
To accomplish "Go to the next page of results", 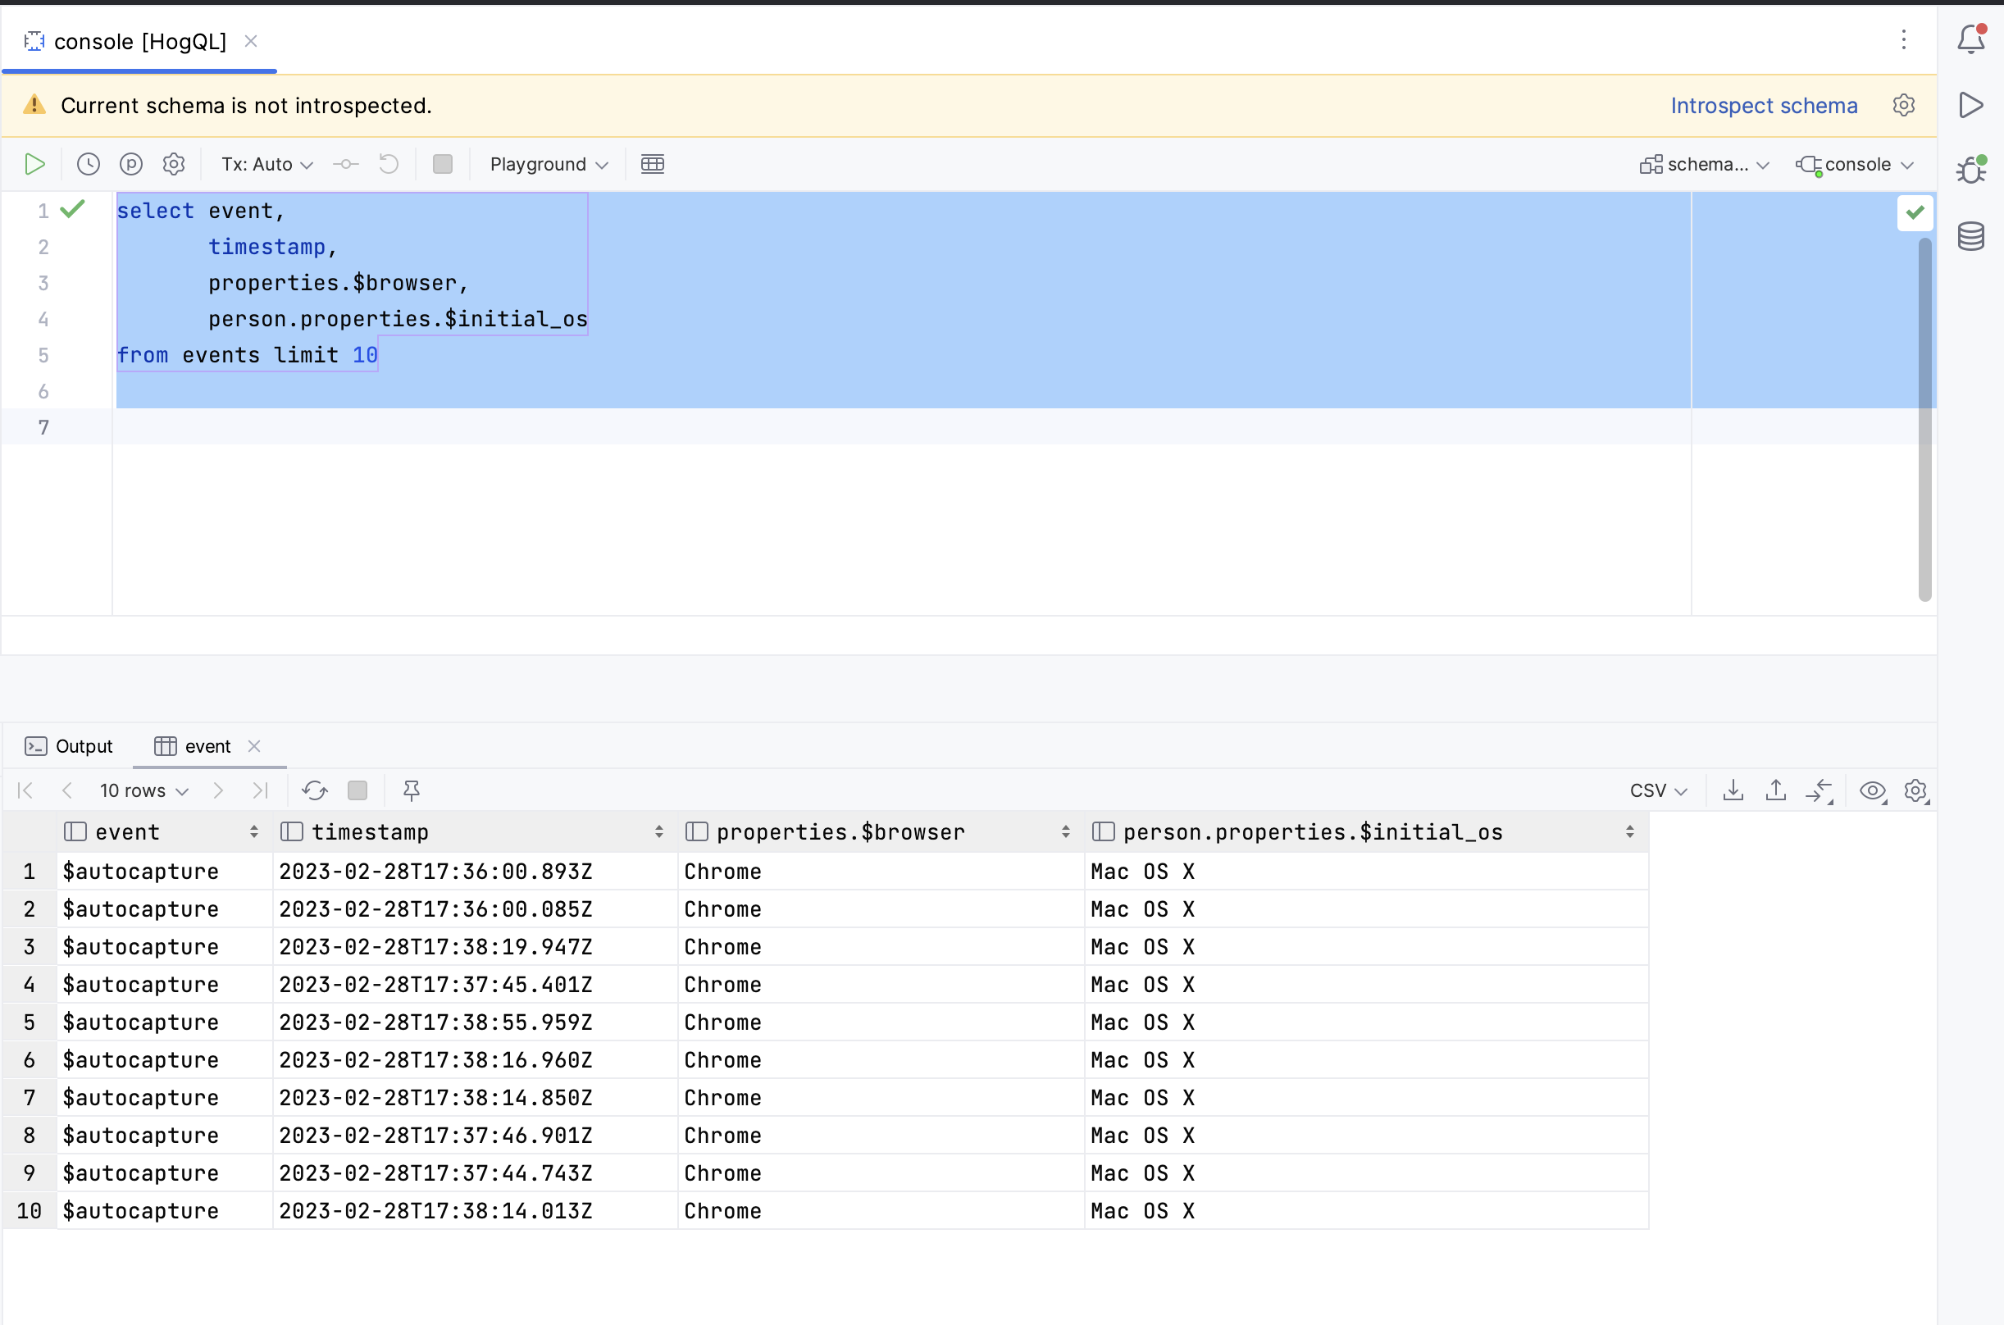I will click(x=218, y=790).
